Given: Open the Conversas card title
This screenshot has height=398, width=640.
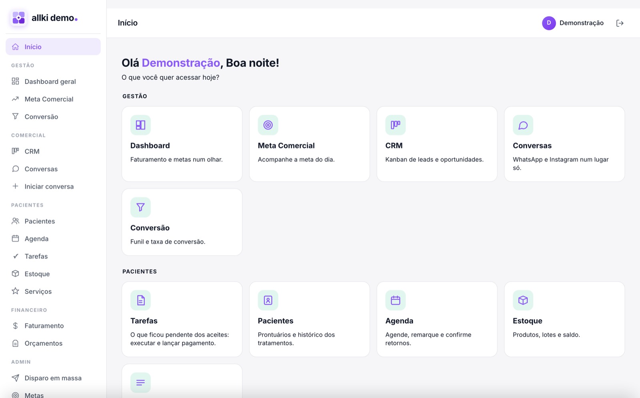Looking at the screenshot, I should tap(532, 146).
